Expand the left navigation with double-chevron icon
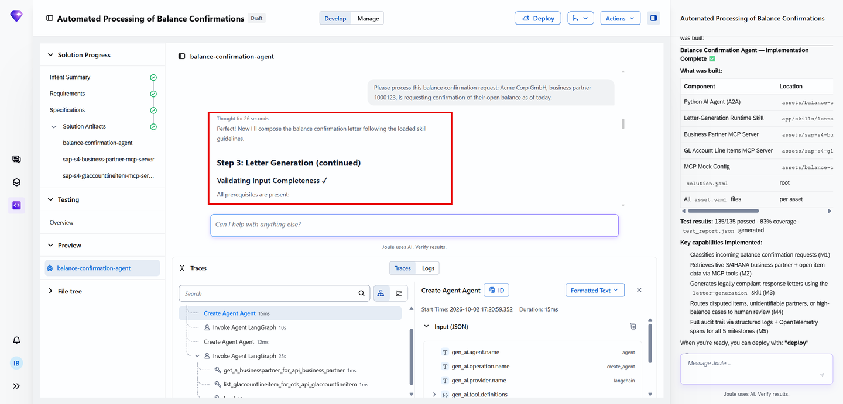843x404 pixels. (x=16, y=386)
